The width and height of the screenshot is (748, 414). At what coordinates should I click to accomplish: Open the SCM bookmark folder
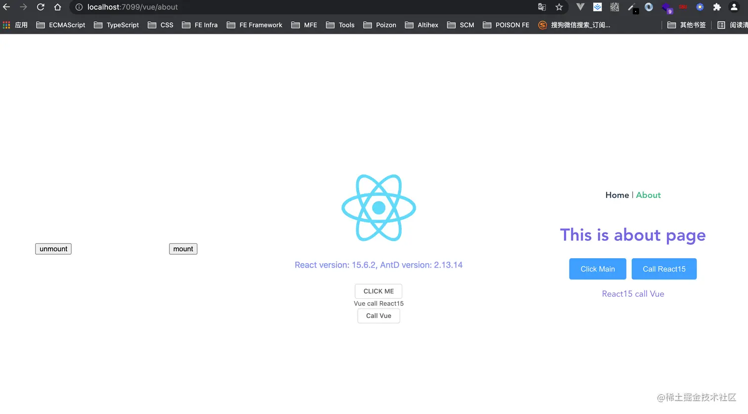click(460, 25)
